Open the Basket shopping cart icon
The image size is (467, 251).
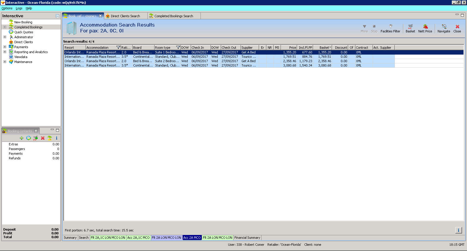pyautogui.click(x=410, y=27)
